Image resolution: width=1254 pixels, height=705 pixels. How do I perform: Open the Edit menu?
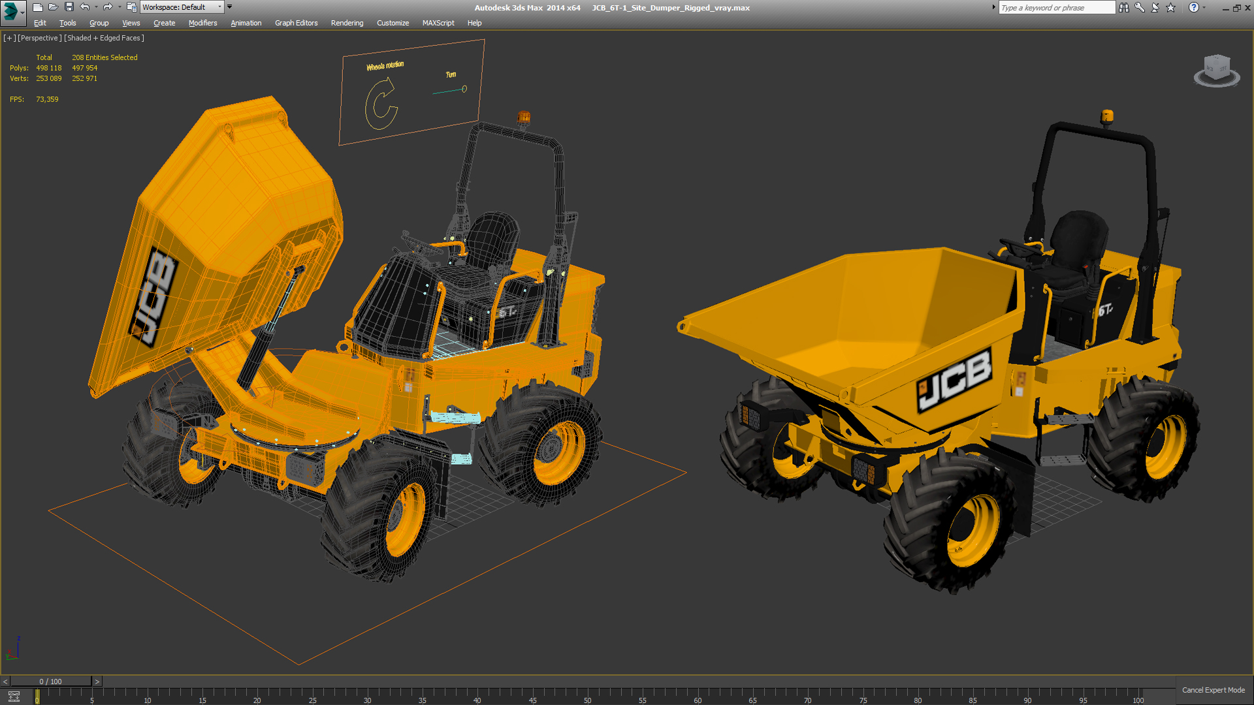coord(40,23)
